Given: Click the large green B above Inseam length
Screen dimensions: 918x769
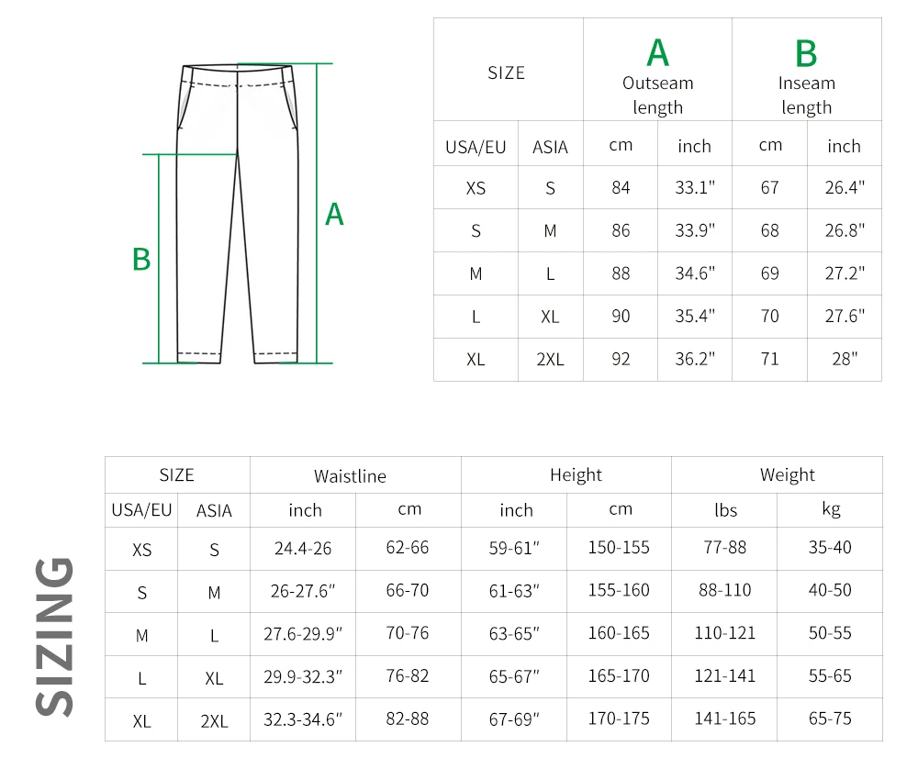Looking at the screenshot, I should [806, 53].
